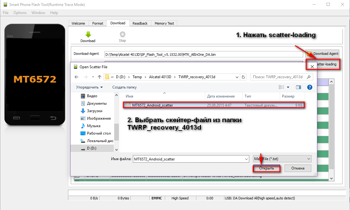Toggle the preview pane icon
The image size is (350, 210).
[299, 87]
